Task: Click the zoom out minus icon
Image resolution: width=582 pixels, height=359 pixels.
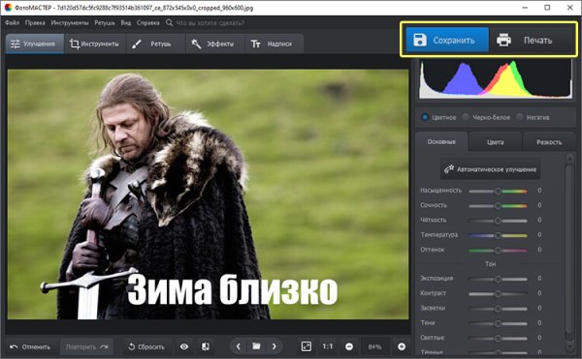Action: click(349, 346)
